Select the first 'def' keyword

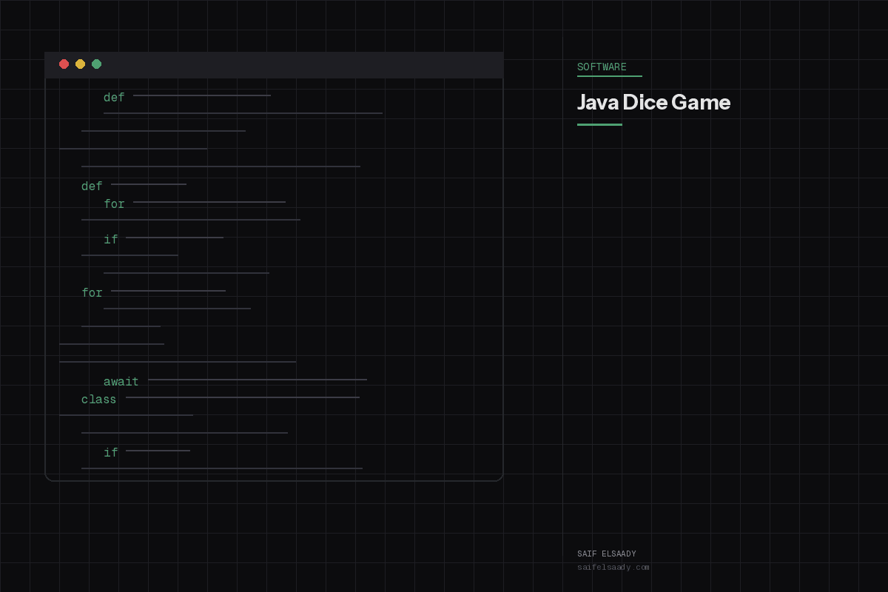pos(114,97)
